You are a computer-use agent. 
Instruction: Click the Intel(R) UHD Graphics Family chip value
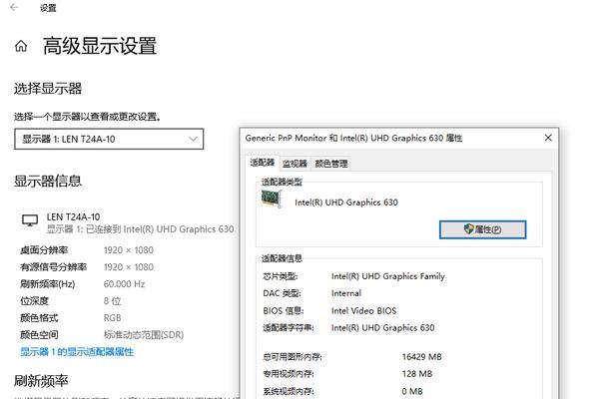coord(388,276)
